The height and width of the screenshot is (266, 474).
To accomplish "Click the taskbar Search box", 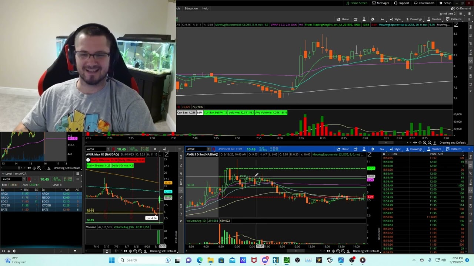I will 145,260.
